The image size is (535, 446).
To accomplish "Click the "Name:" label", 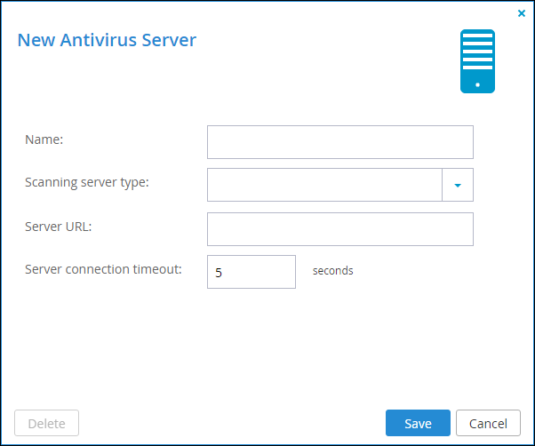I will click(44, 139).
